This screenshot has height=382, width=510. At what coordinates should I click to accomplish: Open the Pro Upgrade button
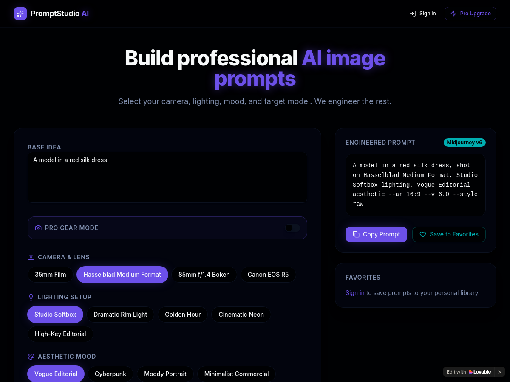click(470, 14)
